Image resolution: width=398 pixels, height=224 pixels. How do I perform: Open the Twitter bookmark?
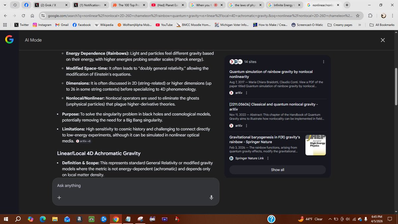click(22, 25)
